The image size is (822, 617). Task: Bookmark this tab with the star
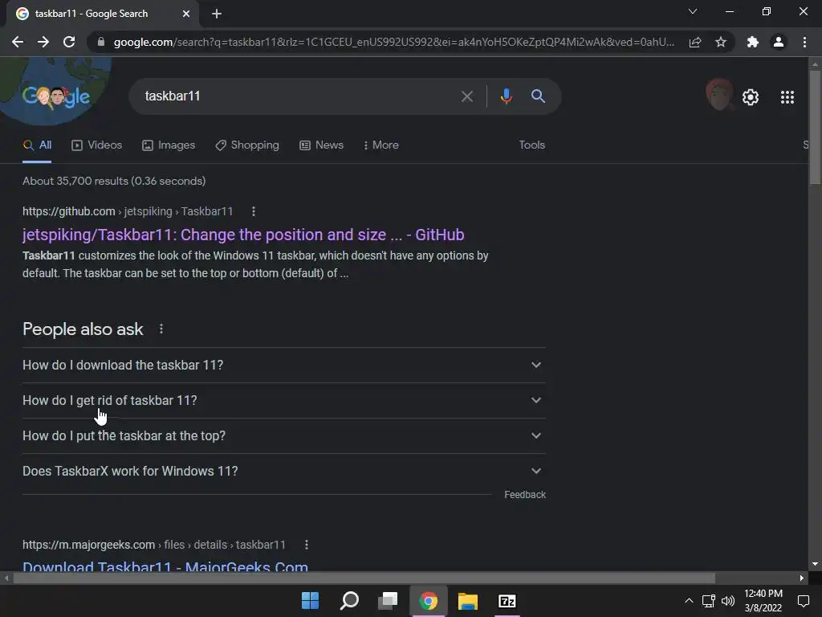721,42
